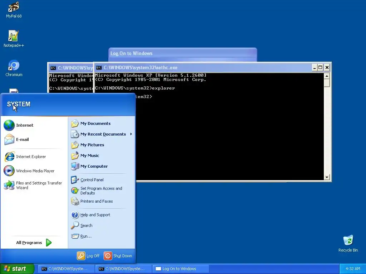
Task: Close the sethc.exe console window
Action: click(327, 67)
